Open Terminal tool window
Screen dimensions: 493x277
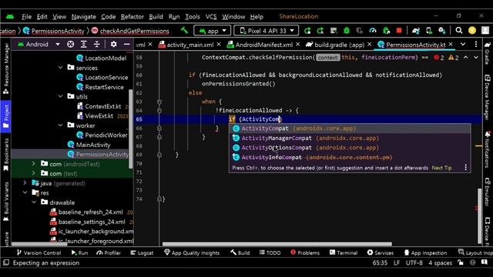[344, 252]
